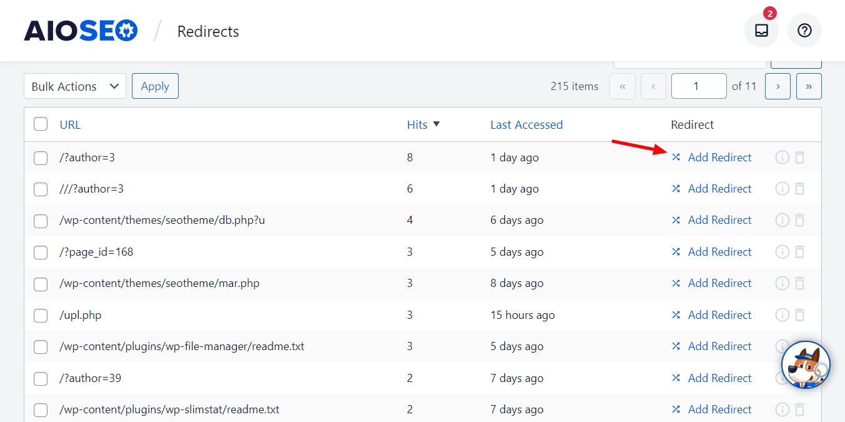Click the help question mark icon
Screen dimensions: 845x422
(x=804, y=31)
